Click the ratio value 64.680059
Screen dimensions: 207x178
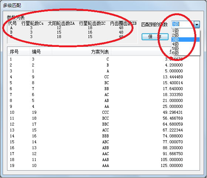tap(173, 124)
